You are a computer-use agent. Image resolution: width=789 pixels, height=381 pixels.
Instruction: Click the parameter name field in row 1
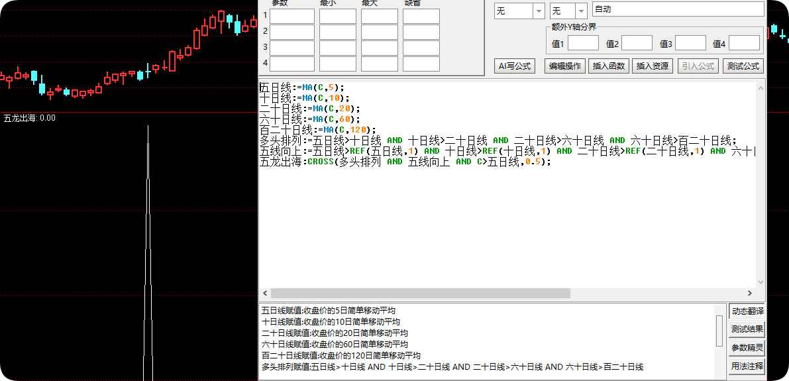click(x=292, y=16)
